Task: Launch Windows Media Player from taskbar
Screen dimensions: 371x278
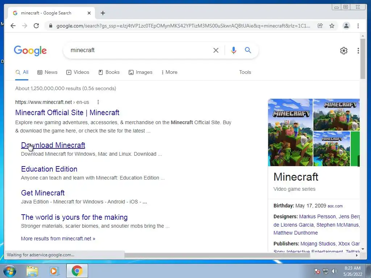Action: [54, 271]
